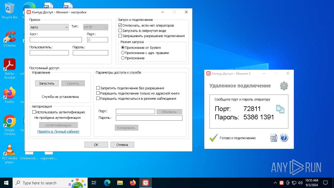Open Adobe Acrobat desktop icon
The width and height of the screenshot is (334, 188).
point(10,69)
